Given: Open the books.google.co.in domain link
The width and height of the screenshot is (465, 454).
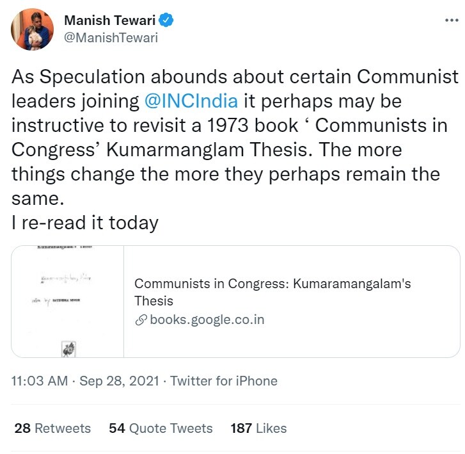Looking at the screenshot, I should [207, 320].
